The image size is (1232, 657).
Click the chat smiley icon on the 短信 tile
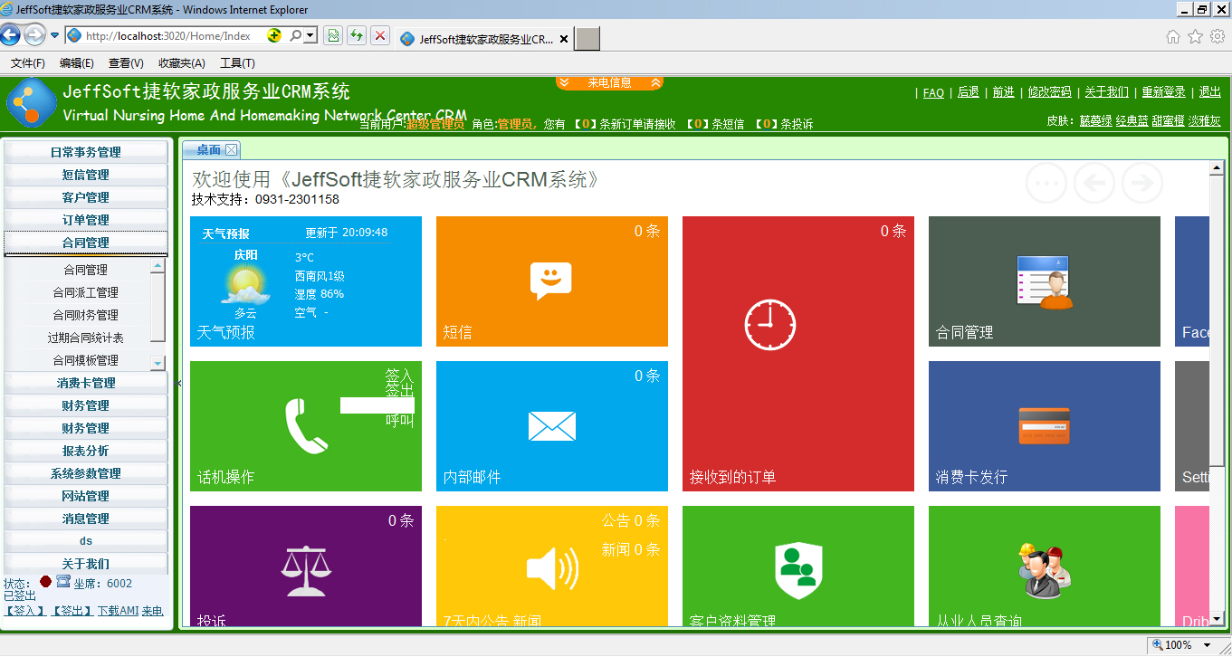[x=551, y=281]
